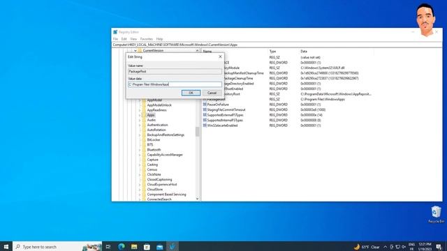Expand the Apps key
Screen dimensions: 447x251
coord(140,115)
